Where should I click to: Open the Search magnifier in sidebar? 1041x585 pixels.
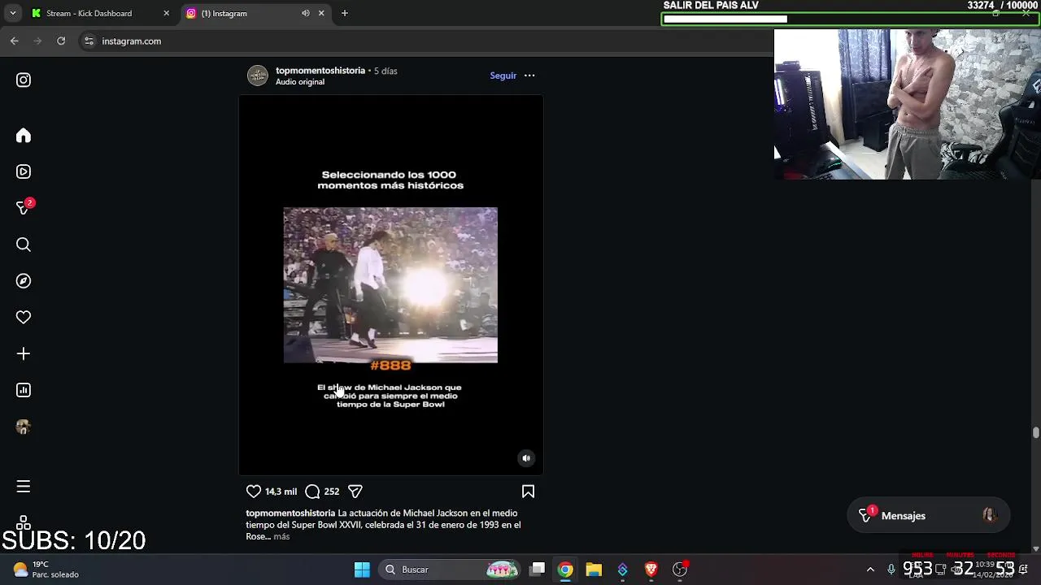point(24,245)
